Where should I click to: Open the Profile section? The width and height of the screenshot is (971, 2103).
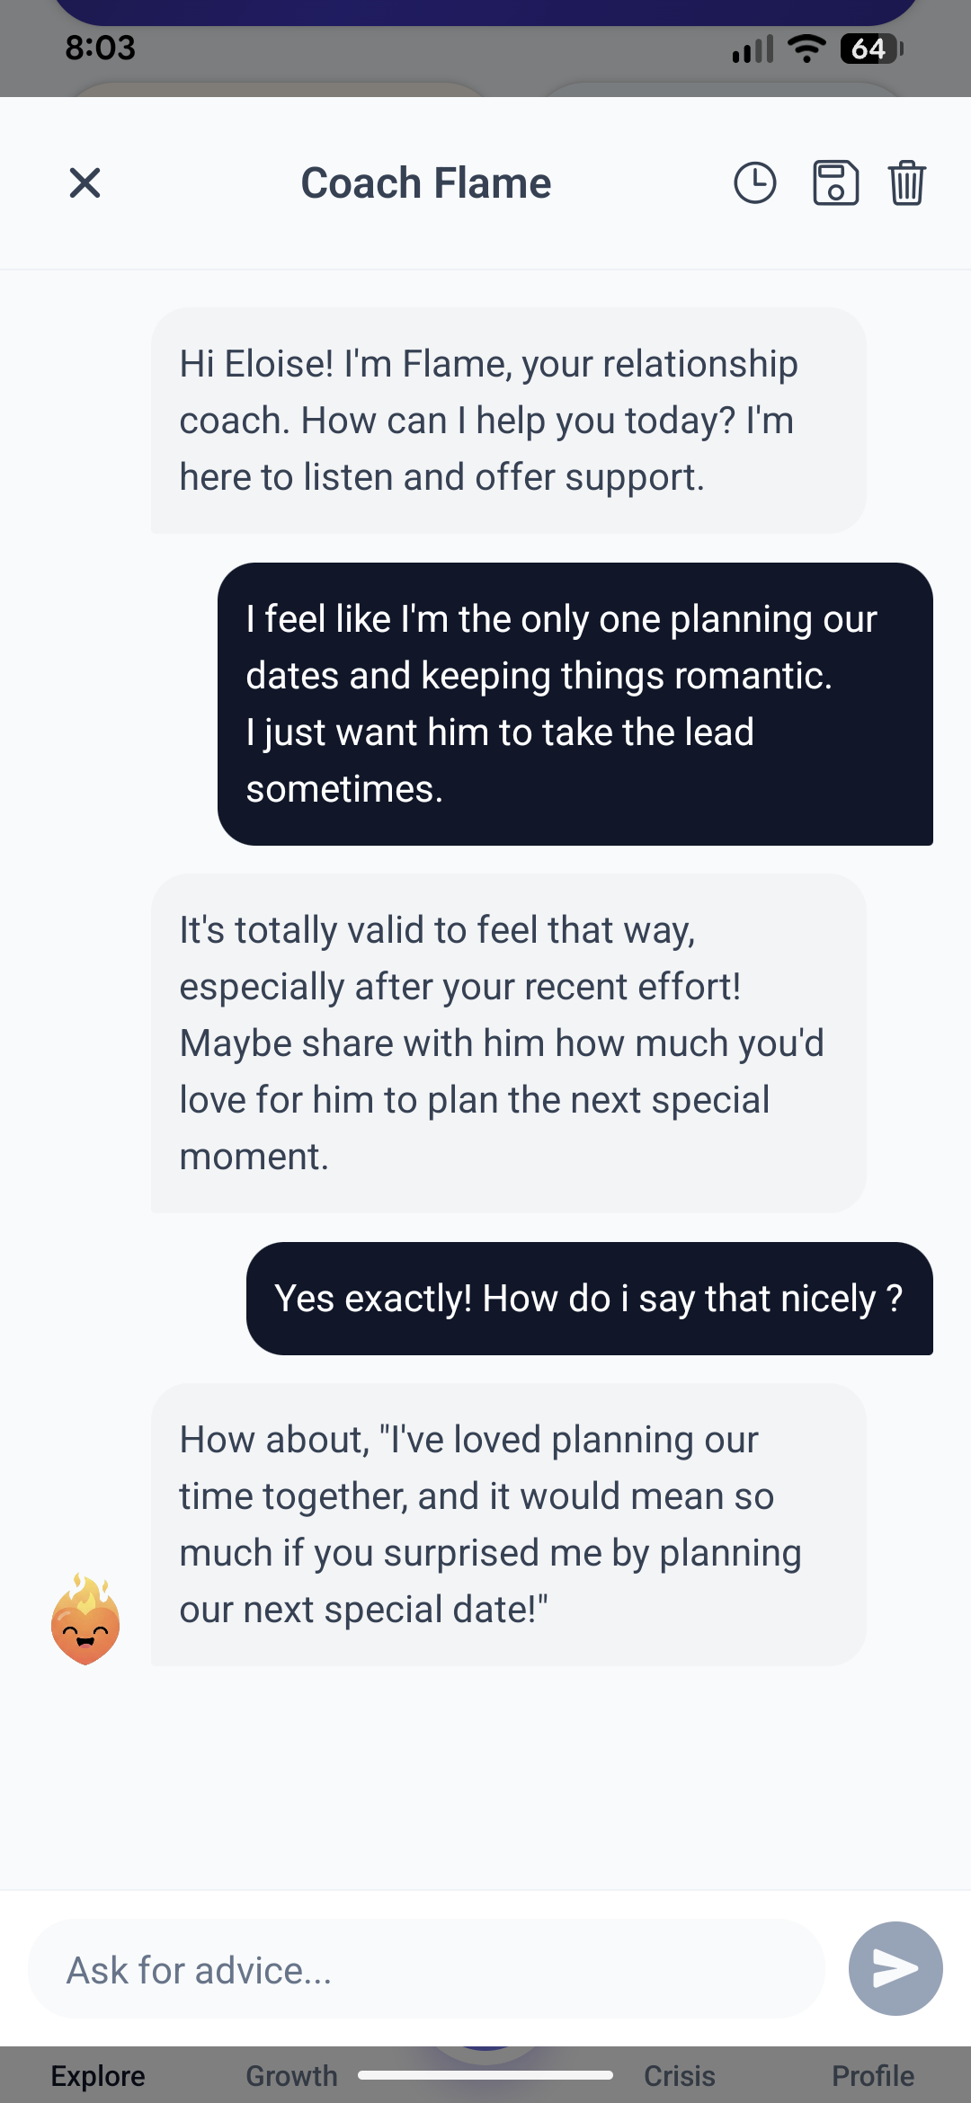coord(873,2076)
